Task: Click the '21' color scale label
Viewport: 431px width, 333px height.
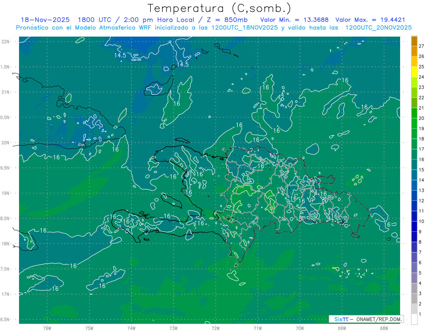Action: (421, 108)
